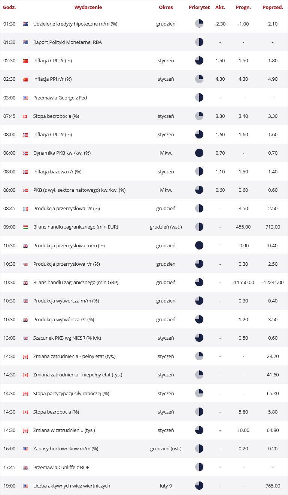Viewport: 288px width, 495px height.
Task: Open event Udzielone kredyty hipoteczne m/m (%)
Action: pos(75,24)
